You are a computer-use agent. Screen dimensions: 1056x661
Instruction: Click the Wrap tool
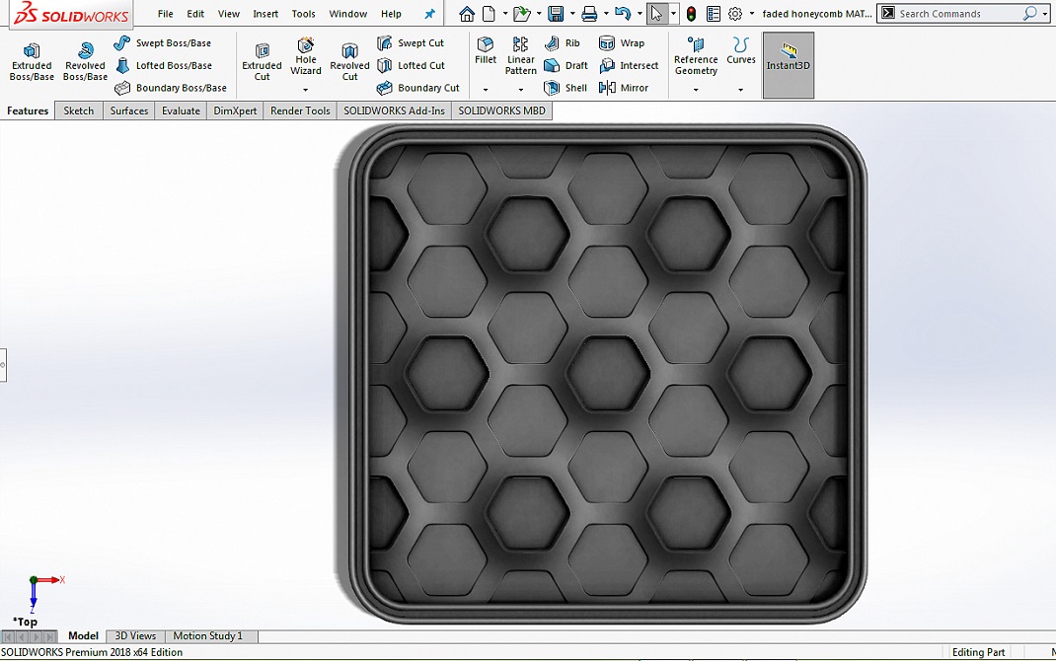click(621, 43)
